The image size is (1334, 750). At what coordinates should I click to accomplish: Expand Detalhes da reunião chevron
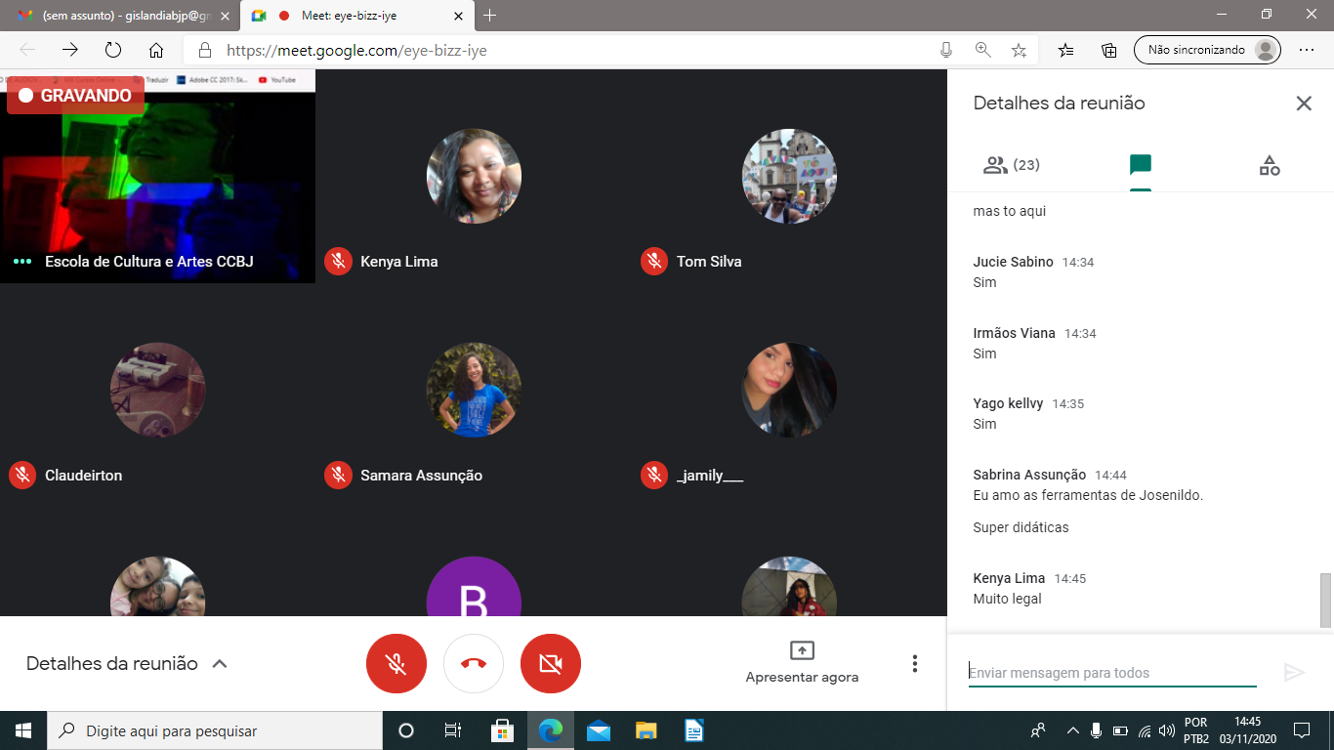point(220,664)
